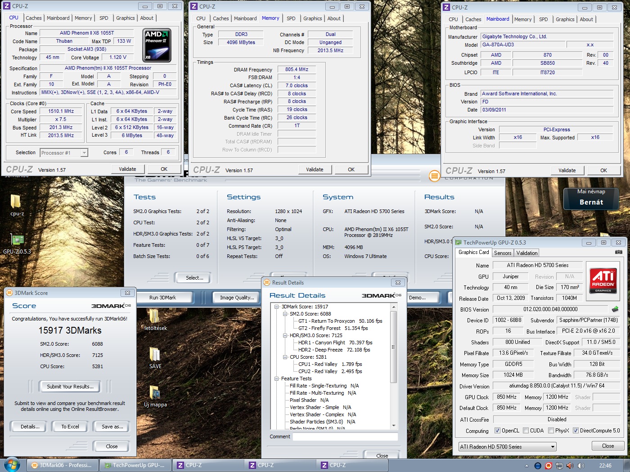This screenshot has height=472, width=630.
Task: Click the 3DMark Score dialog title icon
Action: pyautogui.click(x=9, y=293)
